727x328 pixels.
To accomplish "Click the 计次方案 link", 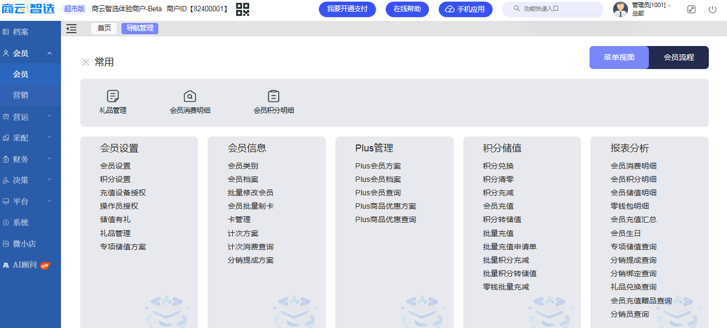I will pyautogui.click(x=243, y=233).
